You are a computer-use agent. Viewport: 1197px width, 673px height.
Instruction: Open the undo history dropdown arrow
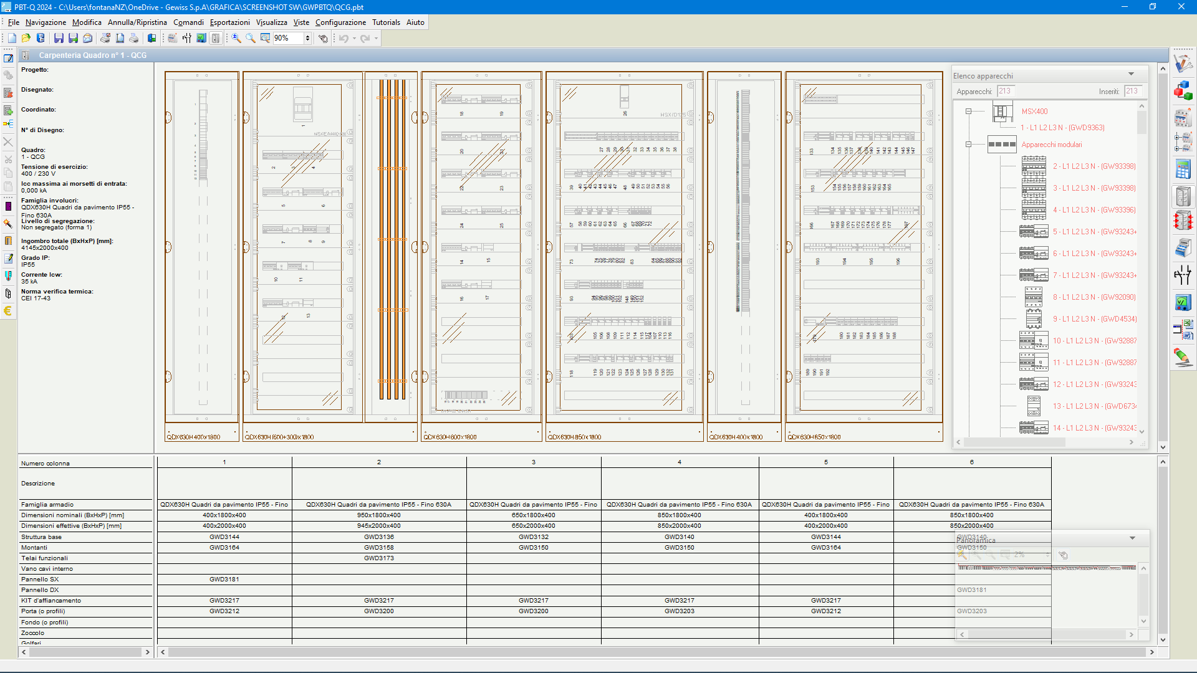click(x=354, y=39)
